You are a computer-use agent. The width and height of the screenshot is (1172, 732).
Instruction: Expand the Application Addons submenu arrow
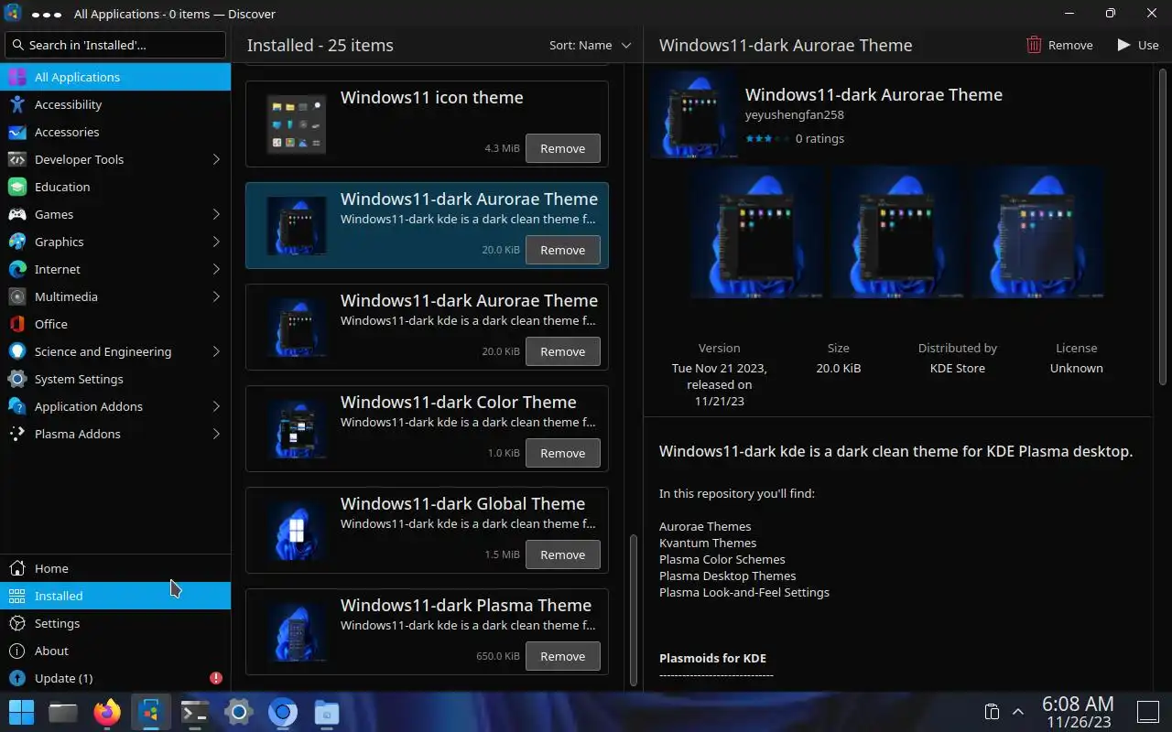[216, 406]
